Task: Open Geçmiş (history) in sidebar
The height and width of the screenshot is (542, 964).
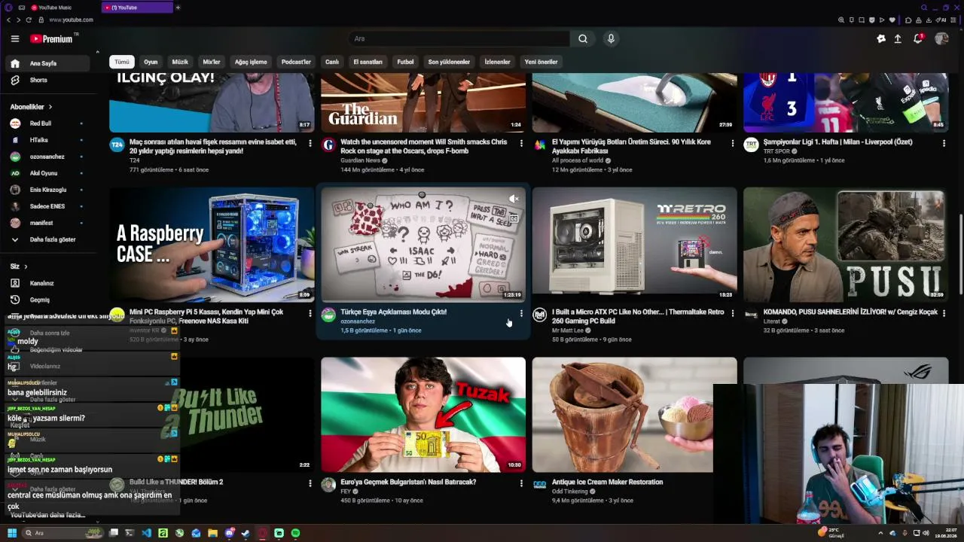Action: click(x=49, y=300)
